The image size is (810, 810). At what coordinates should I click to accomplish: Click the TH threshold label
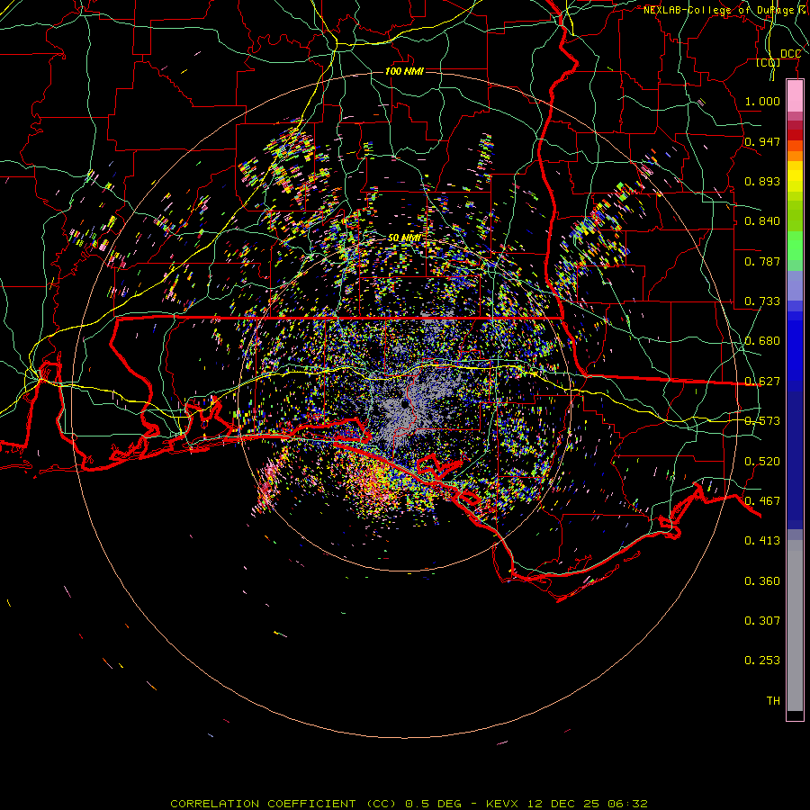click(x=773, y=701)
